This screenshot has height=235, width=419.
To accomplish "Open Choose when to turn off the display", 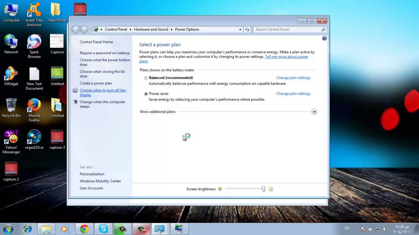I will [x=103, y=93].
